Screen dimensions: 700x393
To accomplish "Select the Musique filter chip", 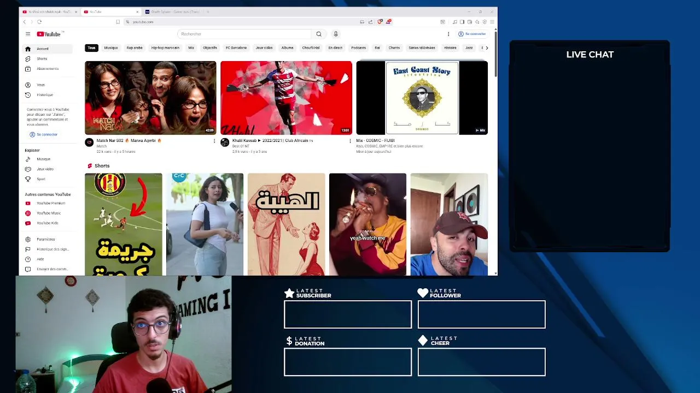I will coord(111,48).
